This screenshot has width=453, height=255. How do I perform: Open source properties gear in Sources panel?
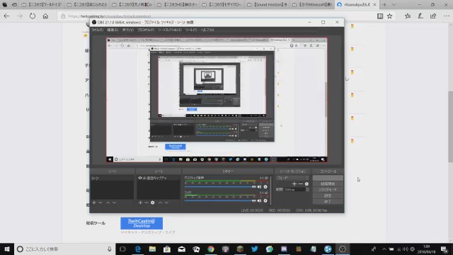point(153,203)
